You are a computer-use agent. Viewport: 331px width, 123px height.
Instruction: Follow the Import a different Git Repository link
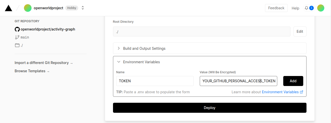point(43,63)
